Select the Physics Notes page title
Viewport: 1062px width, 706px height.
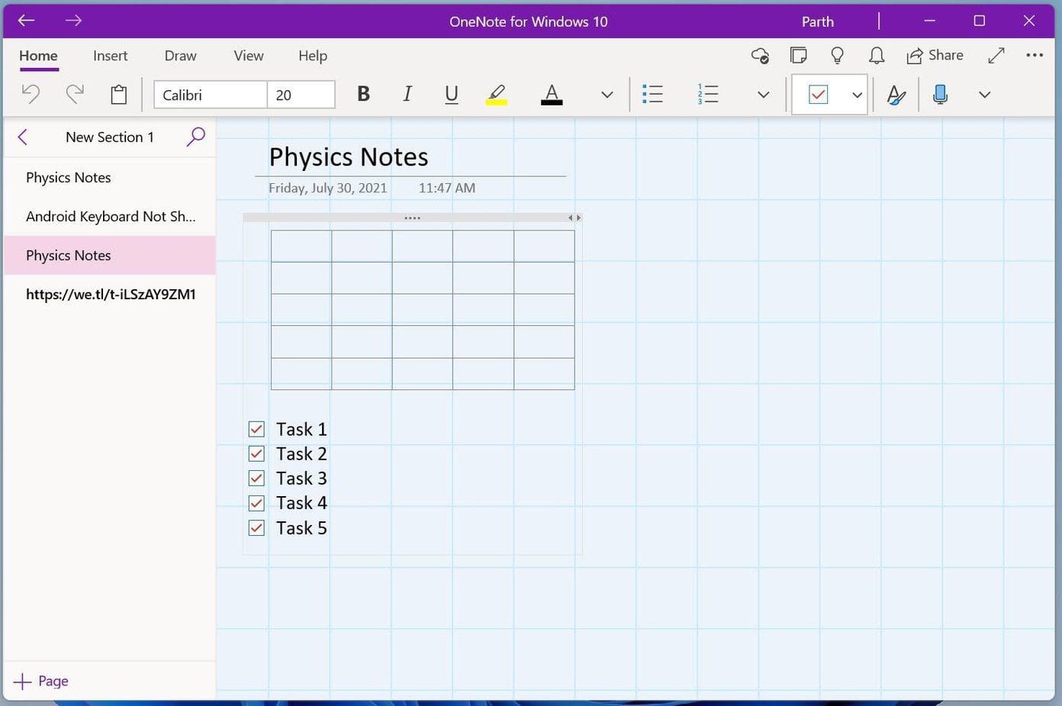point(349,156)
